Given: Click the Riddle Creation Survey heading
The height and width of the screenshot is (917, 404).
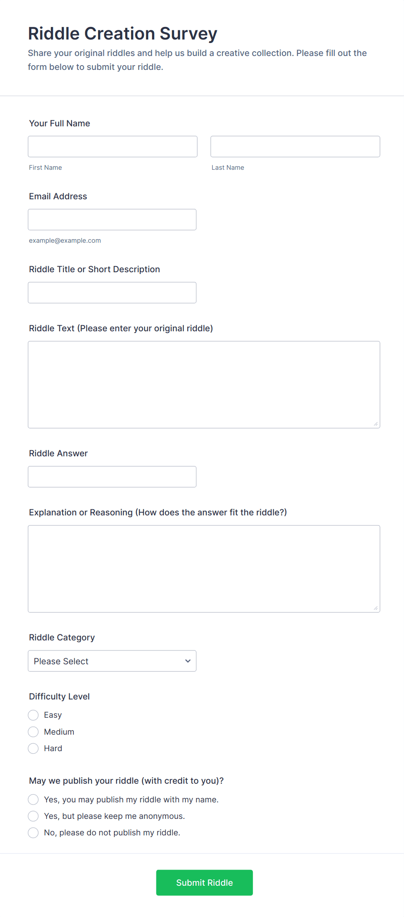Looking at the screenshot, I should [123, 33].
